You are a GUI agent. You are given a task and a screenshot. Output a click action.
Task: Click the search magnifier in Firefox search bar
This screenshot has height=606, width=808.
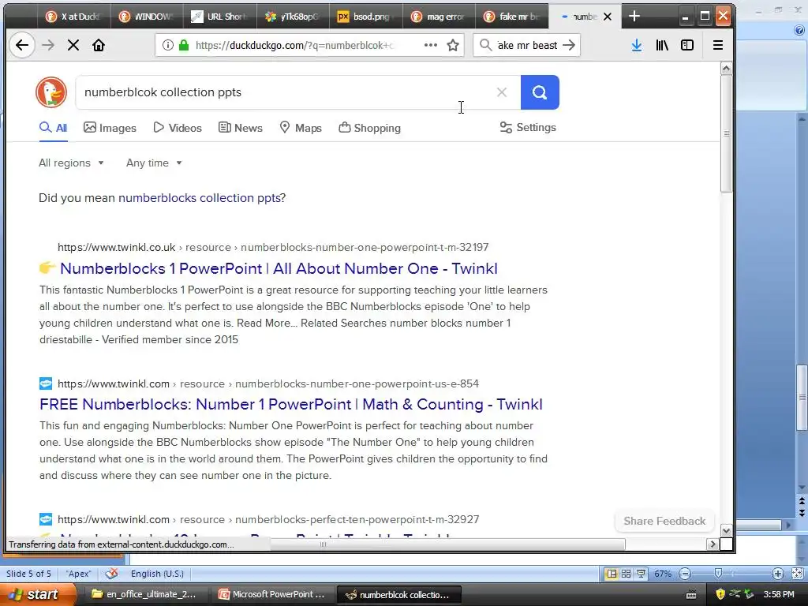click(485, 45)
